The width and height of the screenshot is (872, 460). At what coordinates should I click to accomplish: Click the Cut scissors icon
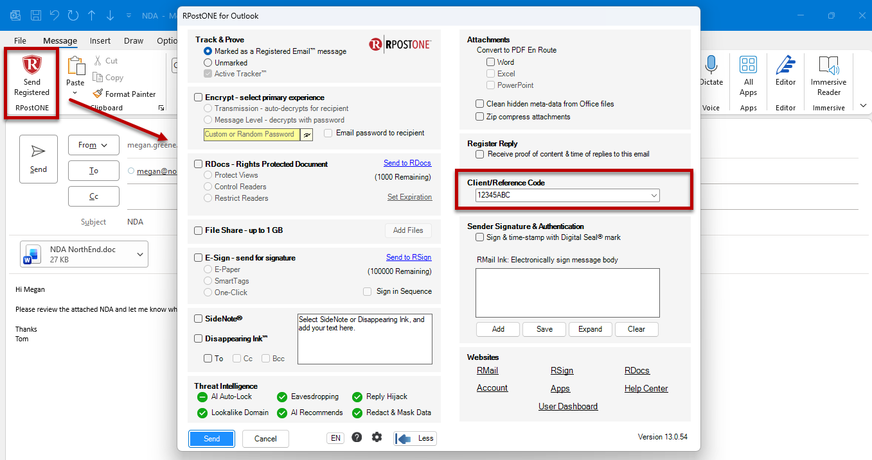tap(98, 61)
